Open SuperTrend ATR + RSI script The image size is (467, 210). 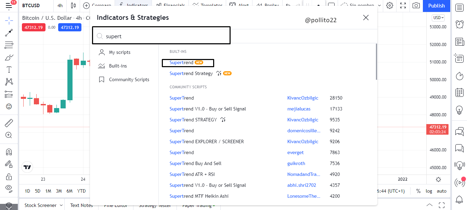click(192, 174)
